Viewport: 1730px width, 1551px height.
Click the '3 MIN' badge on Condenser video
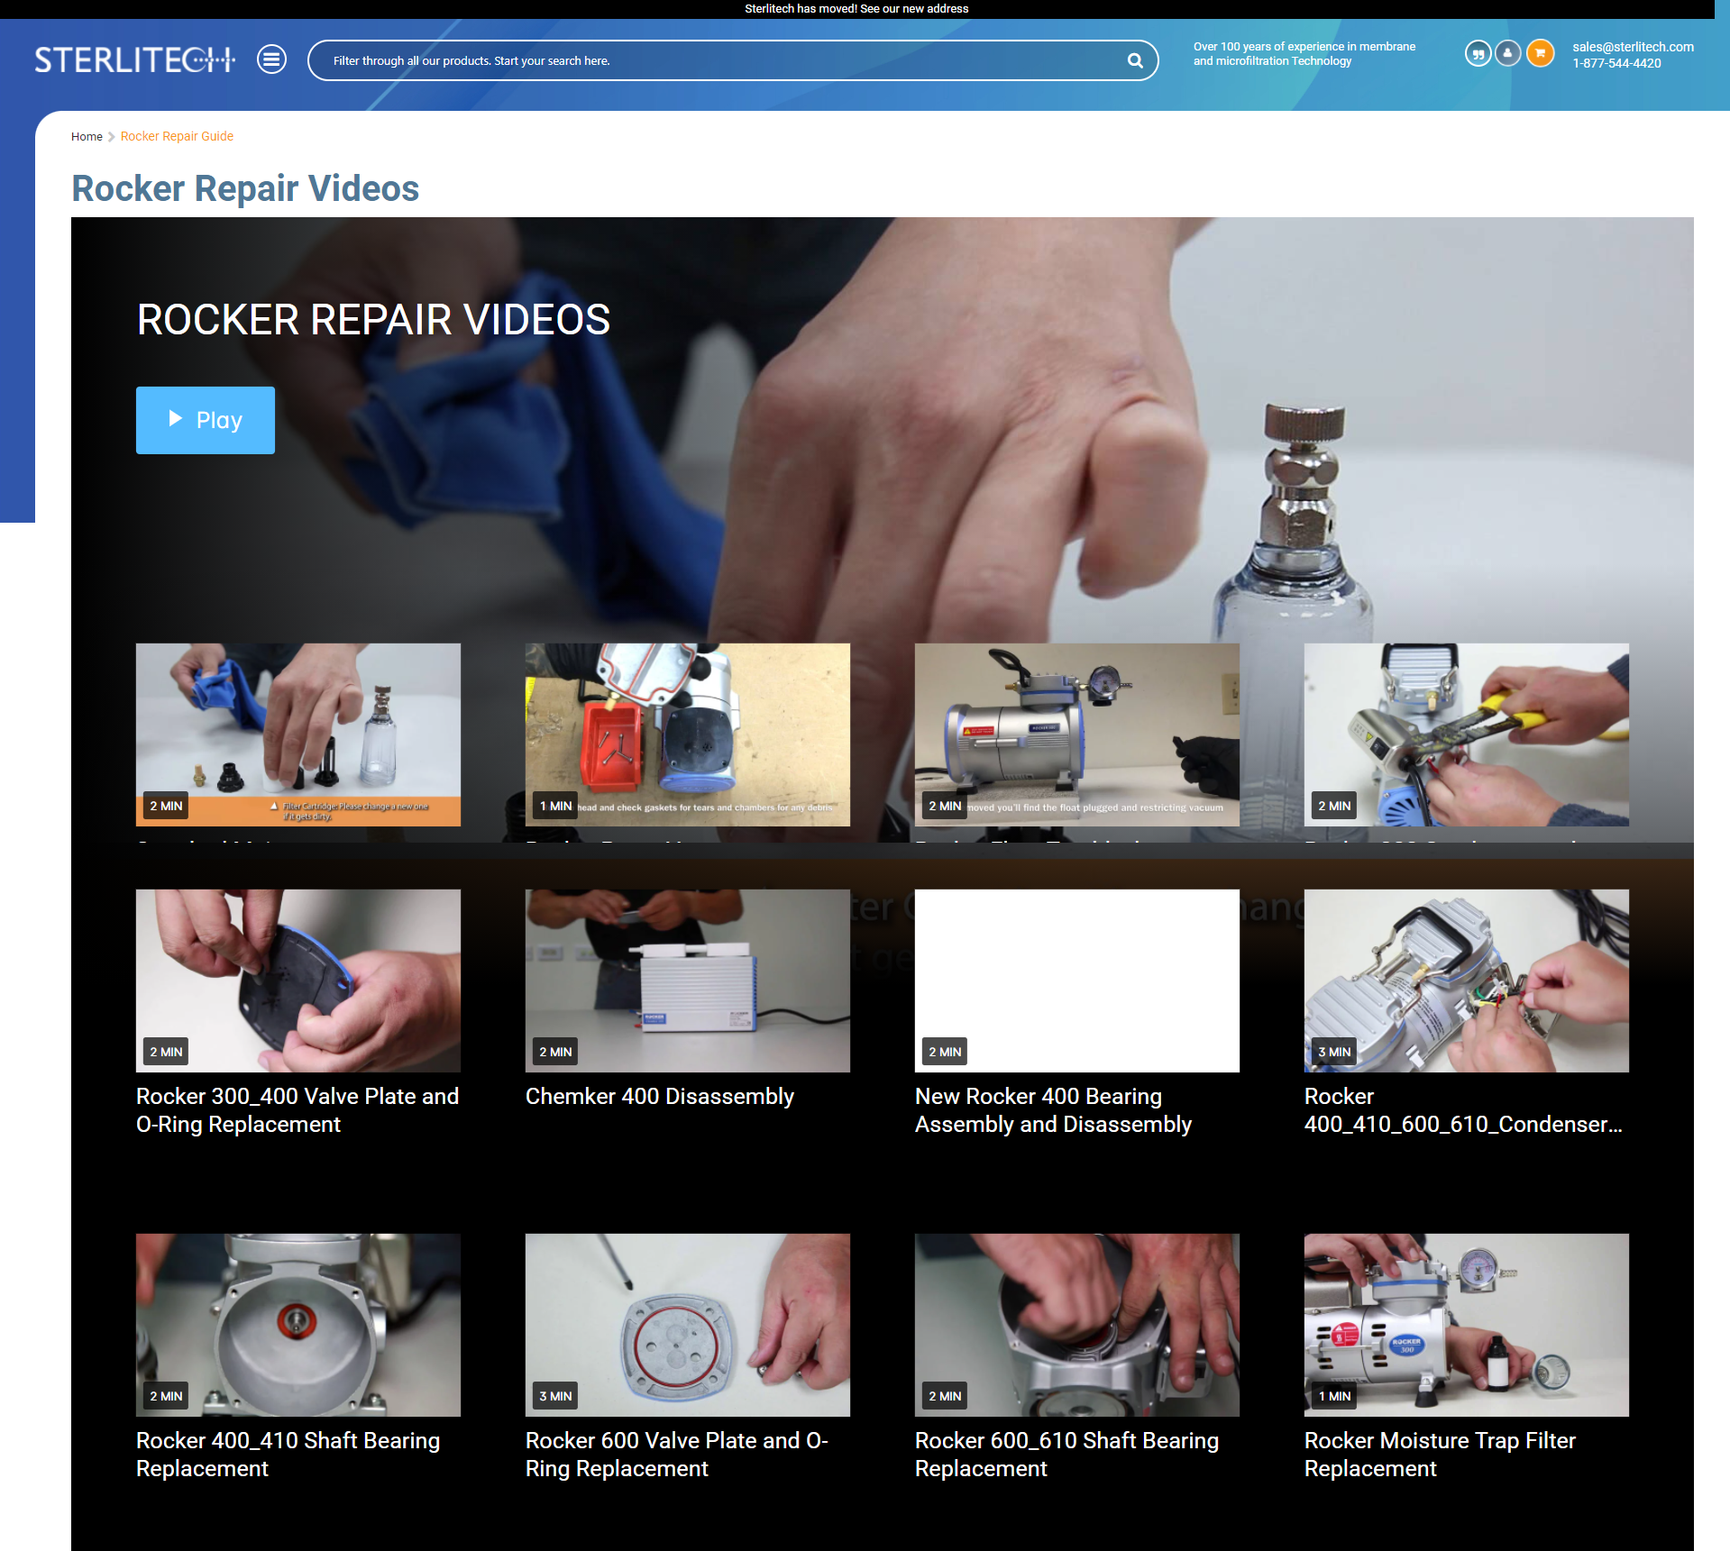point(1334,1052)
